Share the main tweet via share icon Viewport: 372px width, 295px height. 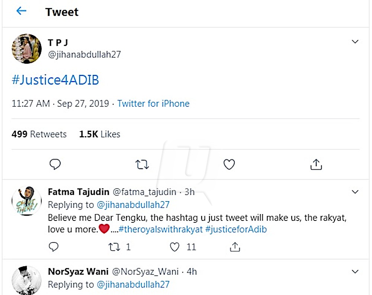click(316, 164)
